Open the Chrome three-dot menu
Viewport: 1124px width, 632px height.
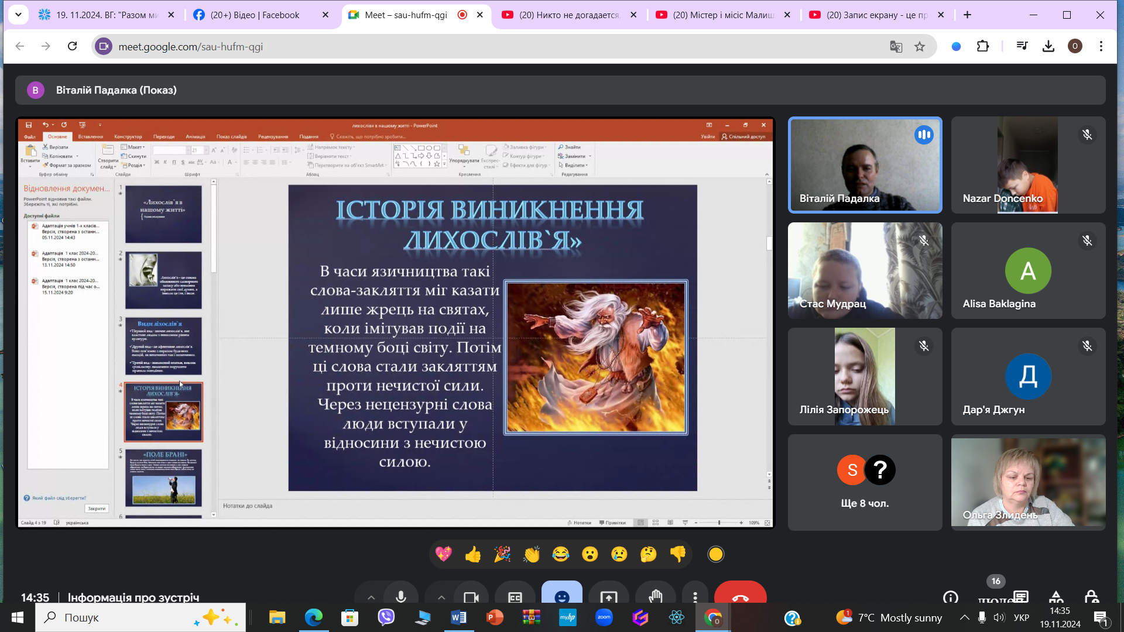(1101, 46)
